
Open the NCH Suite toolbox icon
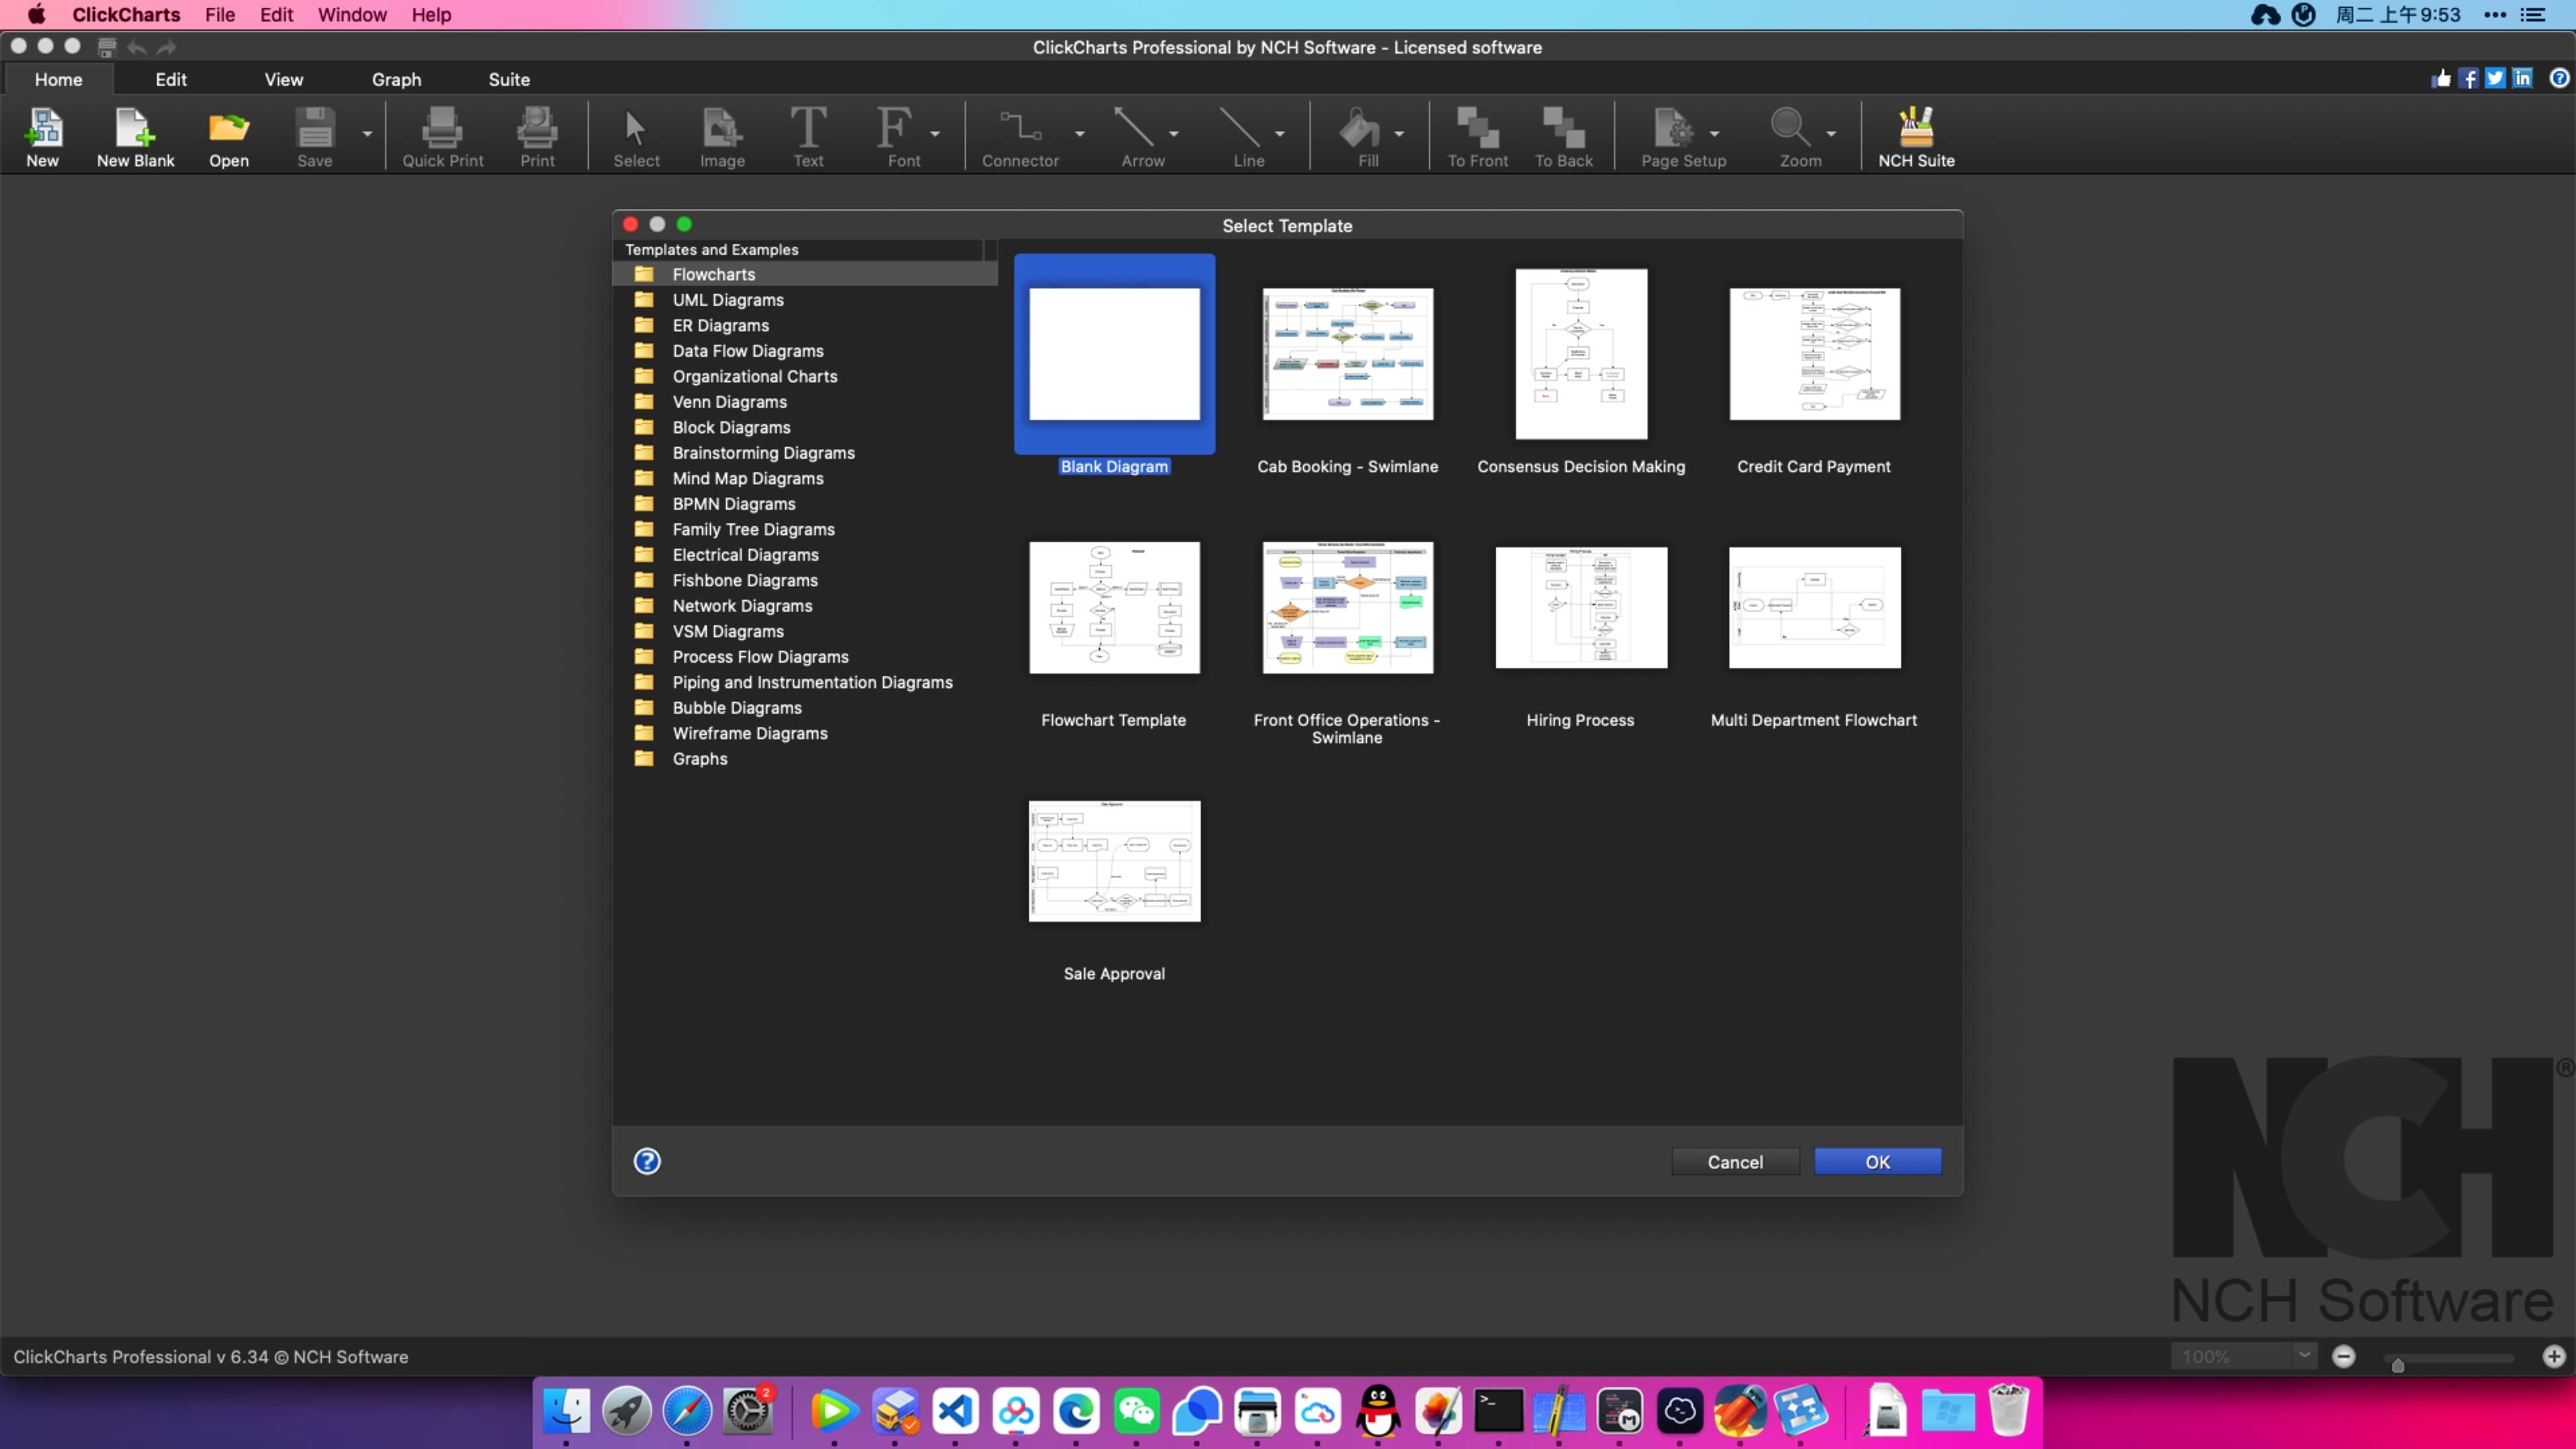coord(1916,136)
